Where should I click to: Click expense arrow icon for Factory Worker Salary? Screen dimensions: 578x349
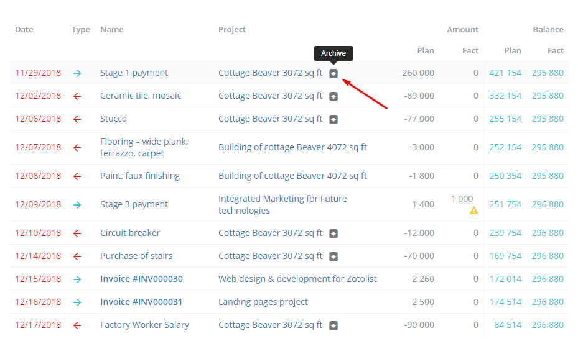coord(77,325)
